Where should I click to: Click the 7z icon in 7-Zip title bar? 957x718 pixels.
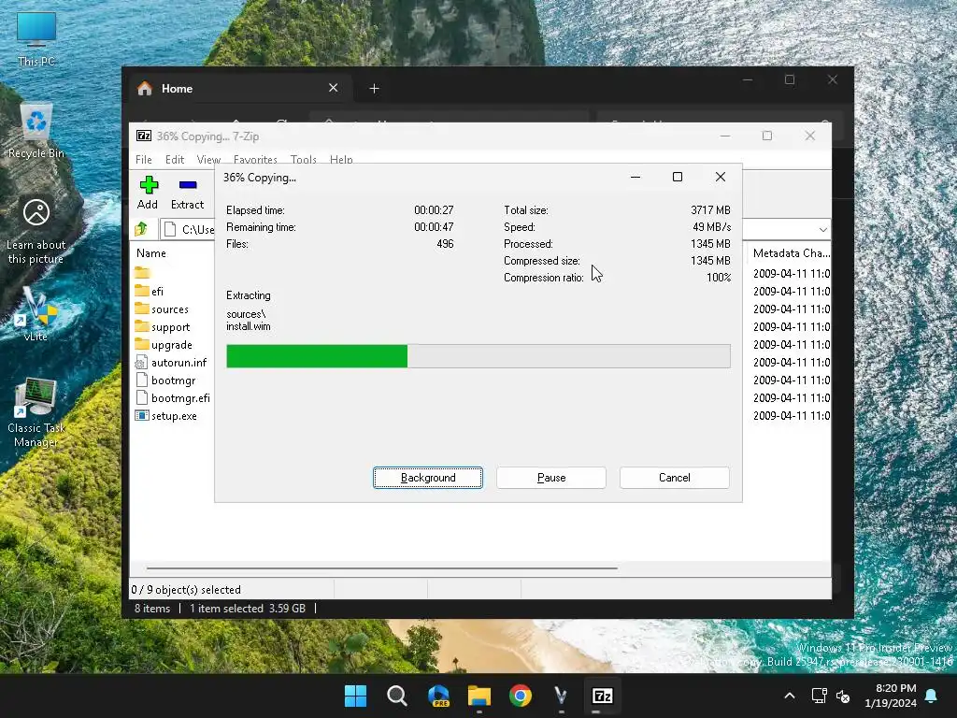[x=144, y=136]
